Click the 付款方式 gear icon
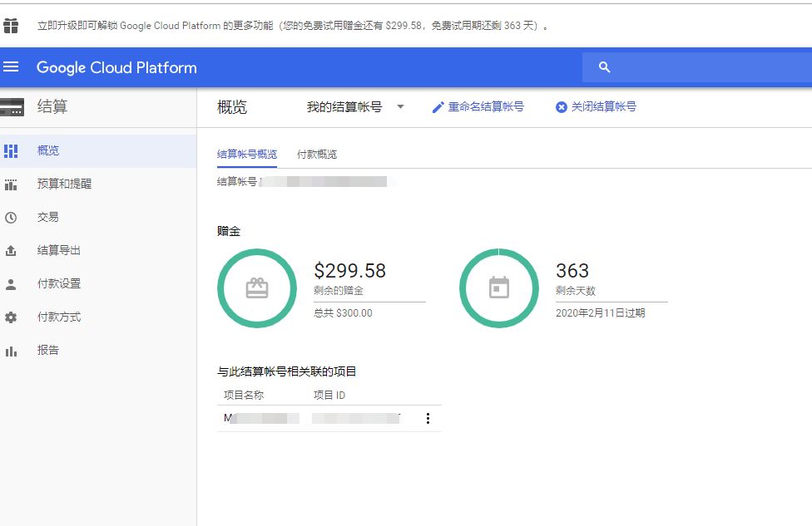This screenshot has width=812, height=526. [11, 317]
